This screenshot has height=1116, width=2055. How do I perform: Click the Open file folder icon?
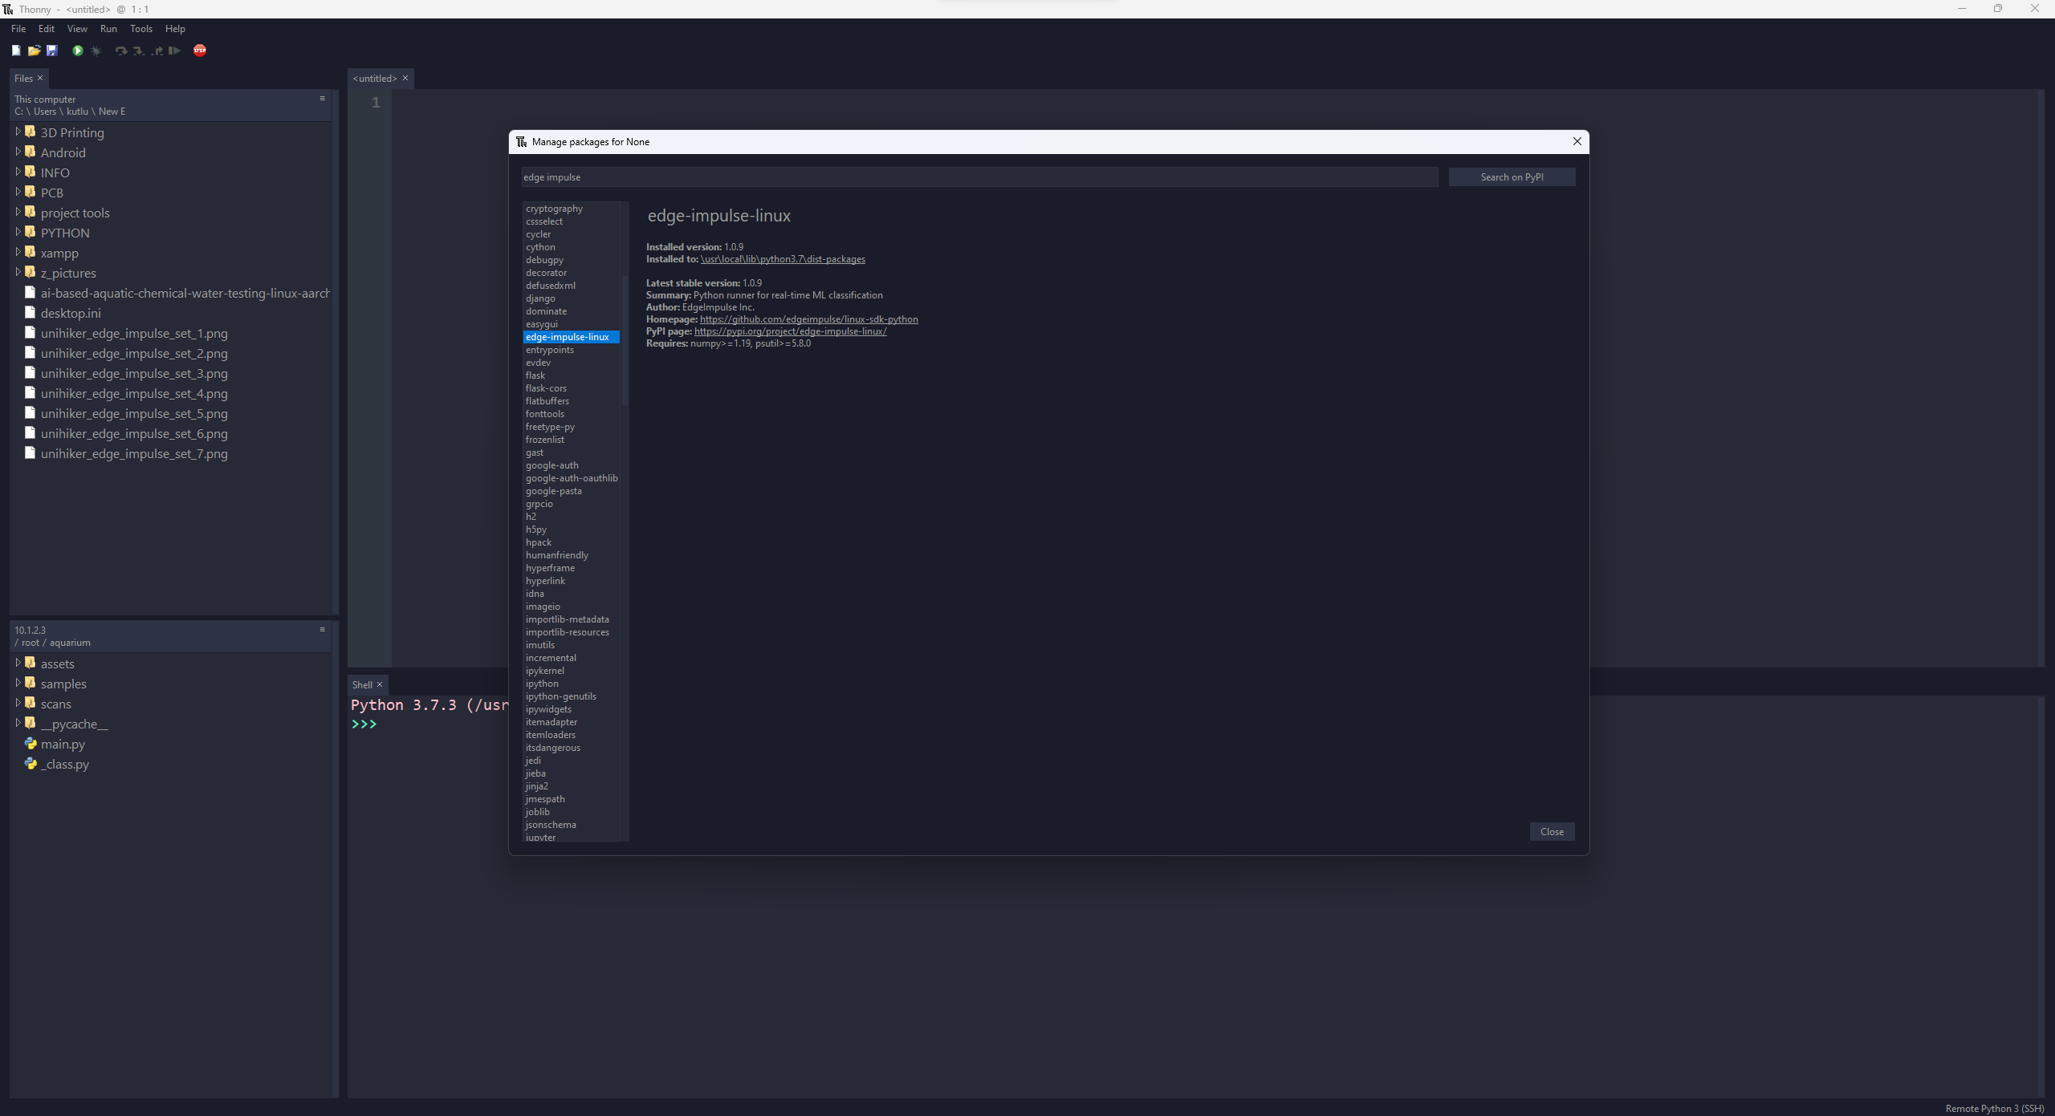[x=34, y=51]
